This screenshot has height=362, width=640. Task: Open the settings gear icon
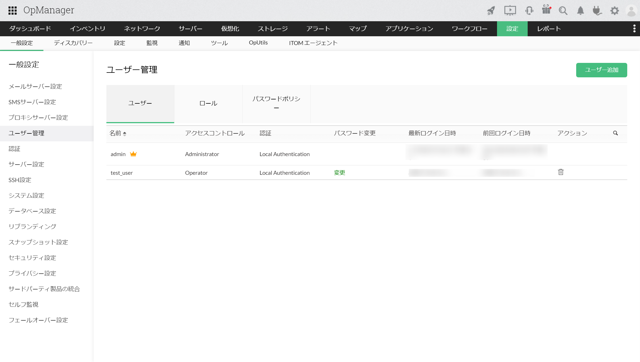[614, 10]
